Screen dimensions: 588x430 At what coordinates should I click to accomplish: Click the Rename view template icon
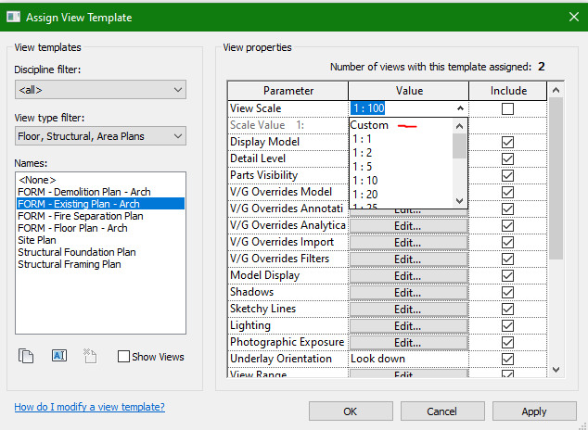point(59,355)
